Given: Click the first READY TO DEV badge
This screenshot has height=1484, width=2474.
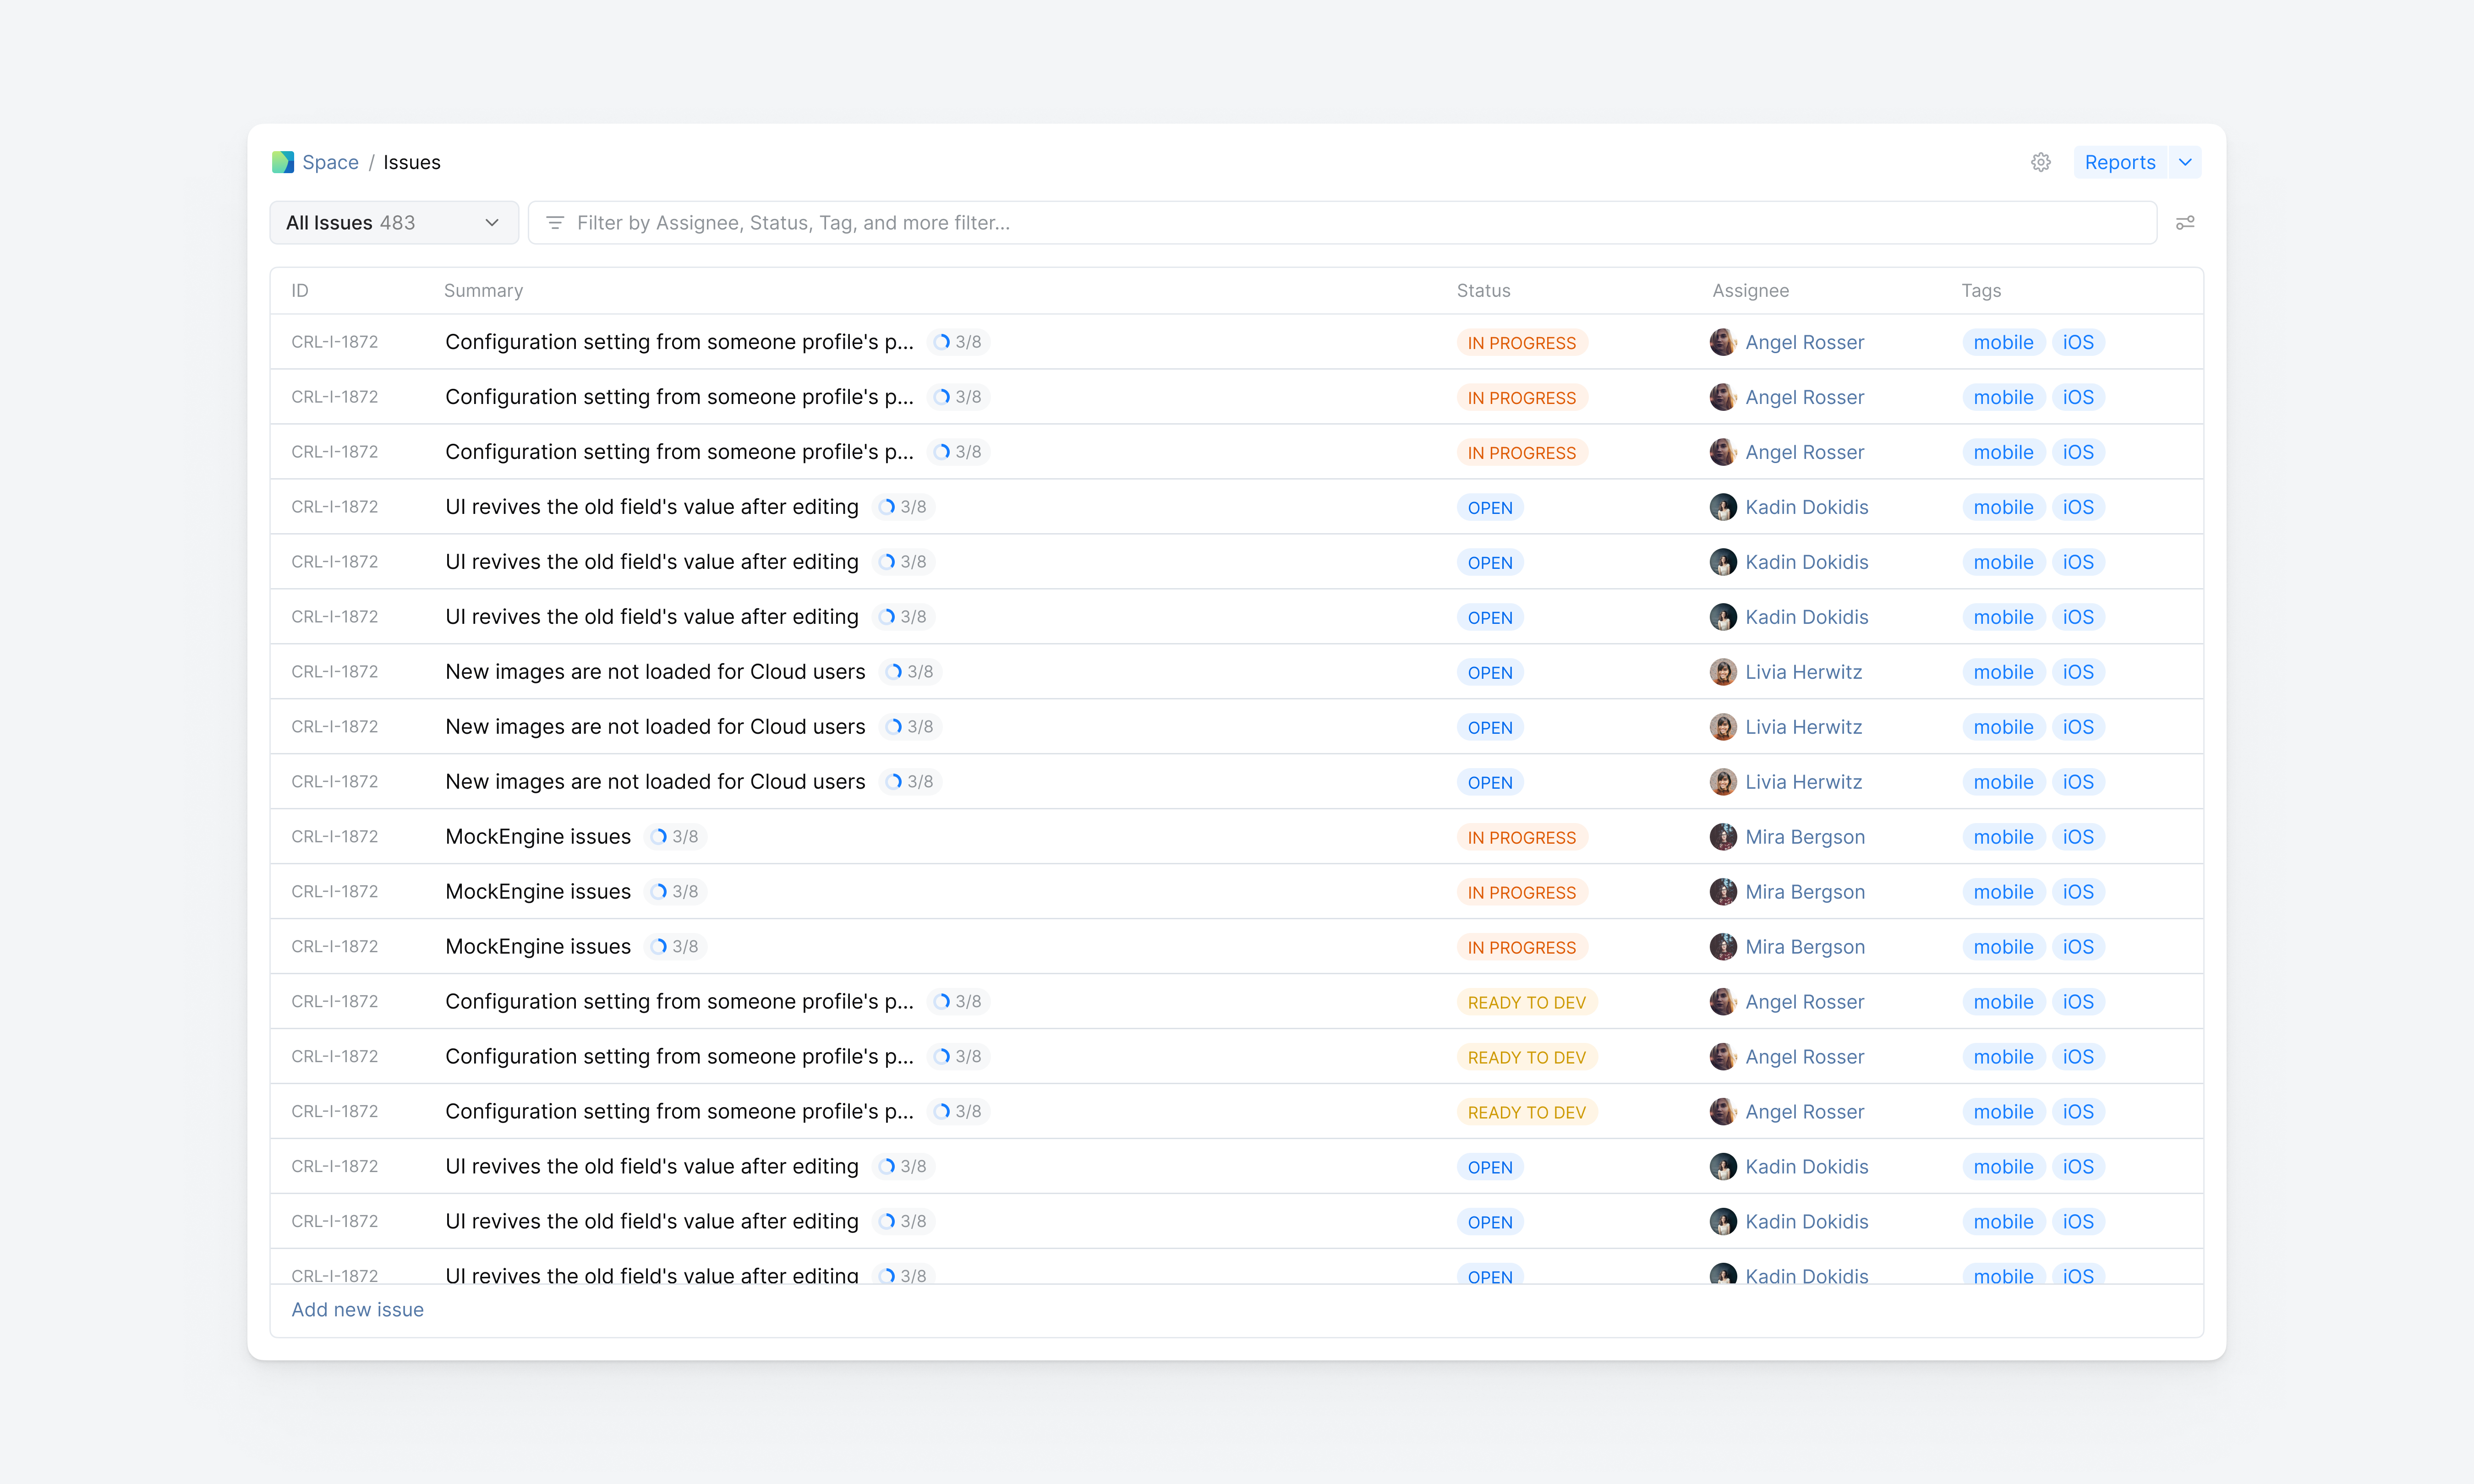Looking at the screenshot, I should click(1526, 1002).
